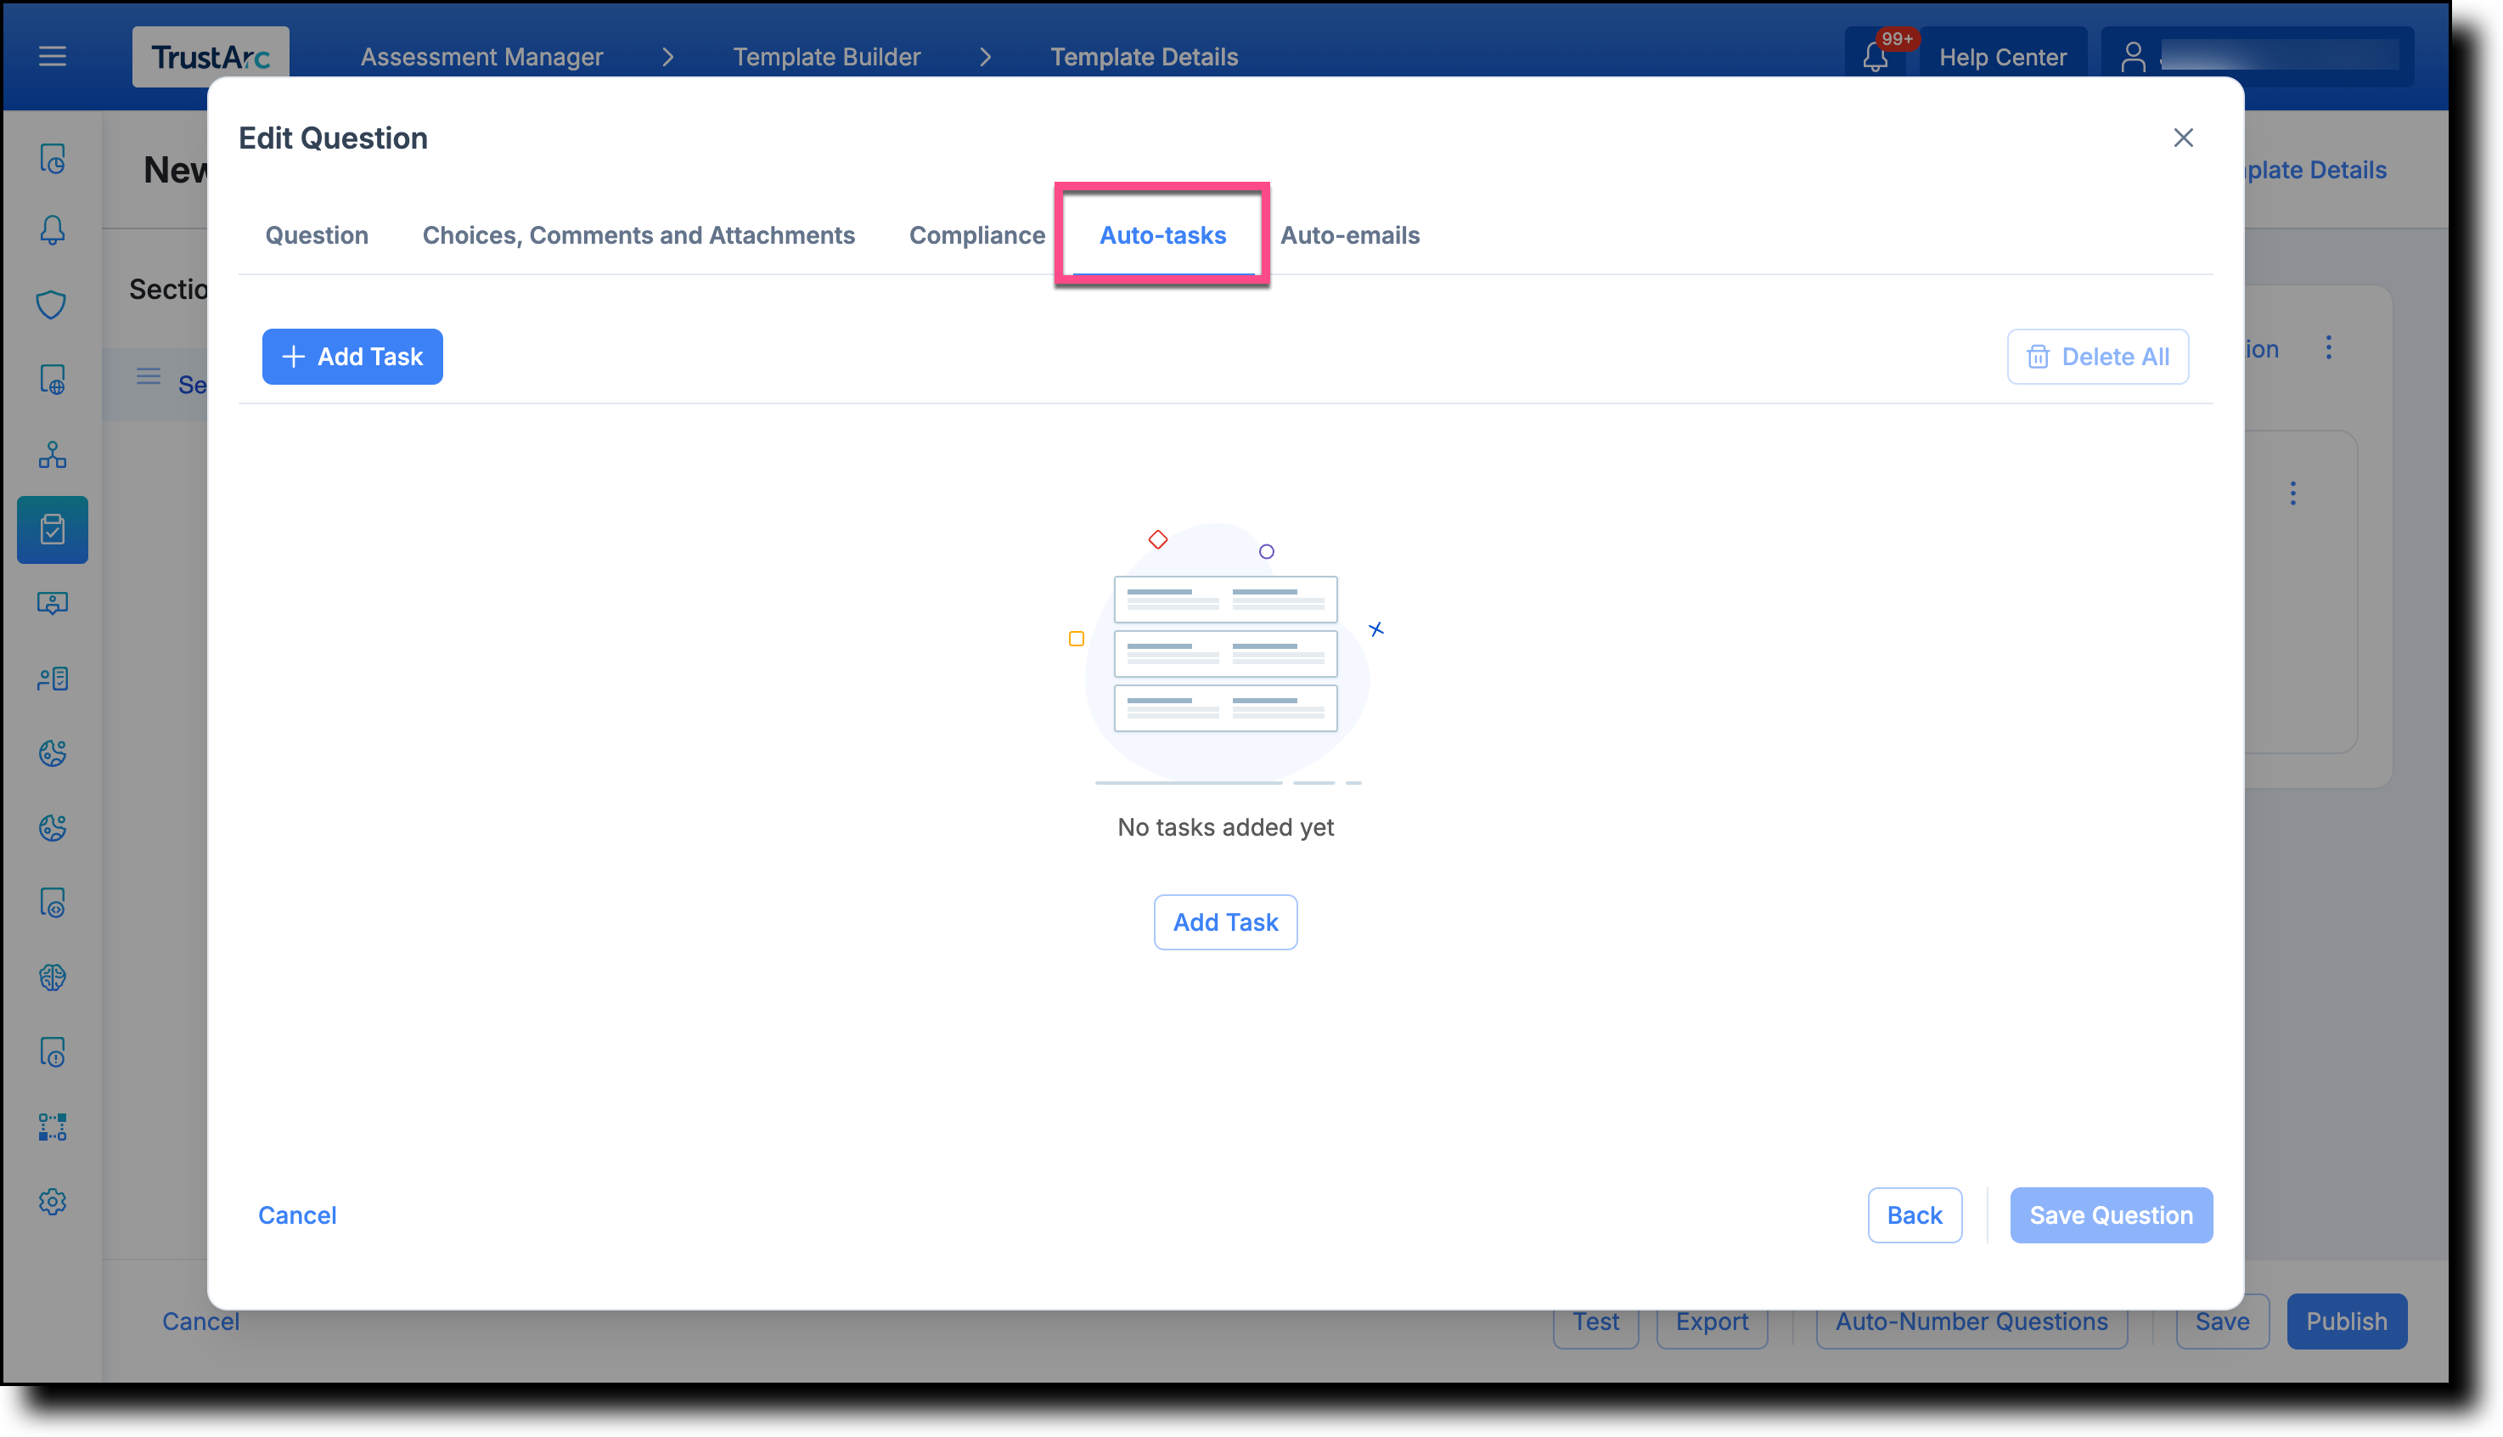Viewport: 2503px width, 1437px height.
Task: Open the sidebar workflow nodes icon
Action: click(x=53, y=1127)
